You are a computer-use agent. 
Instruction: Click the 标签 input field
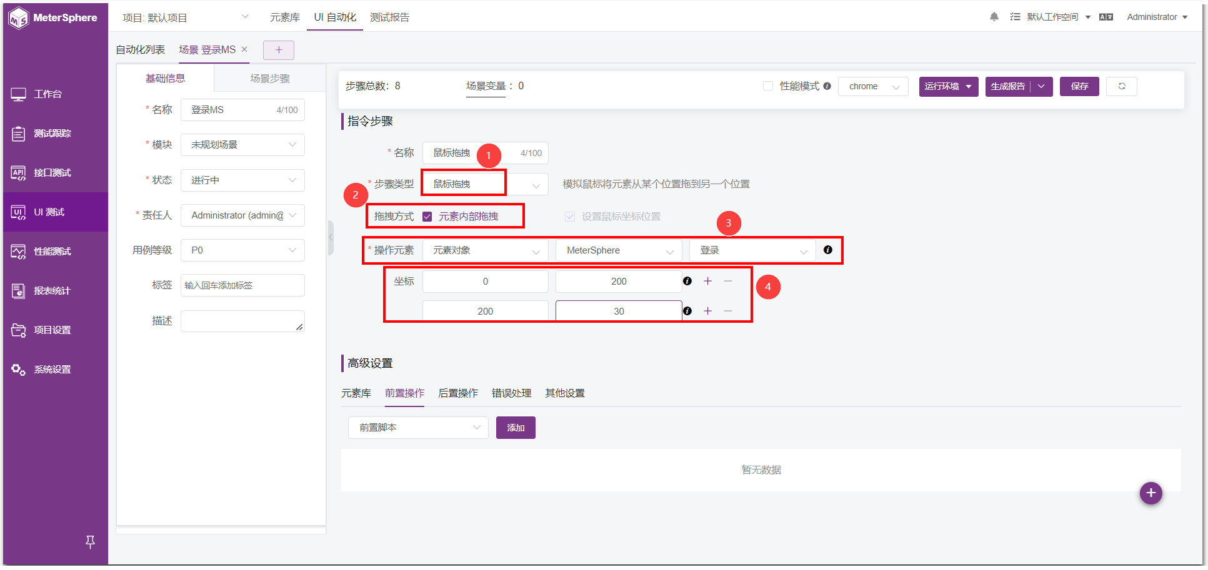click(242, 285)
